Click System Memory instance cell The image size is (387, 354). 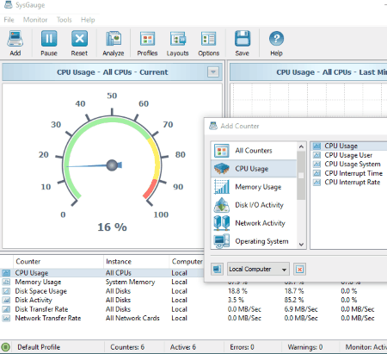[x=130, y=282]
